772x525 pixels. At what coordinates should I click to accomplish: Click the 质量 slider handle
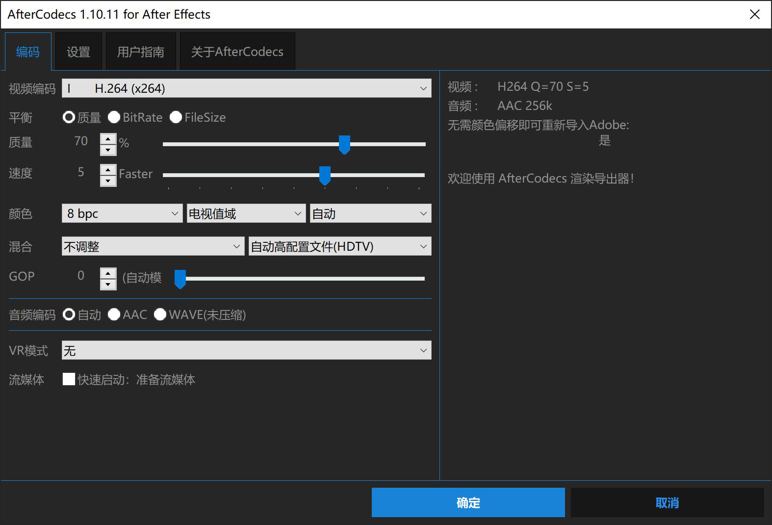coord(344,144)
